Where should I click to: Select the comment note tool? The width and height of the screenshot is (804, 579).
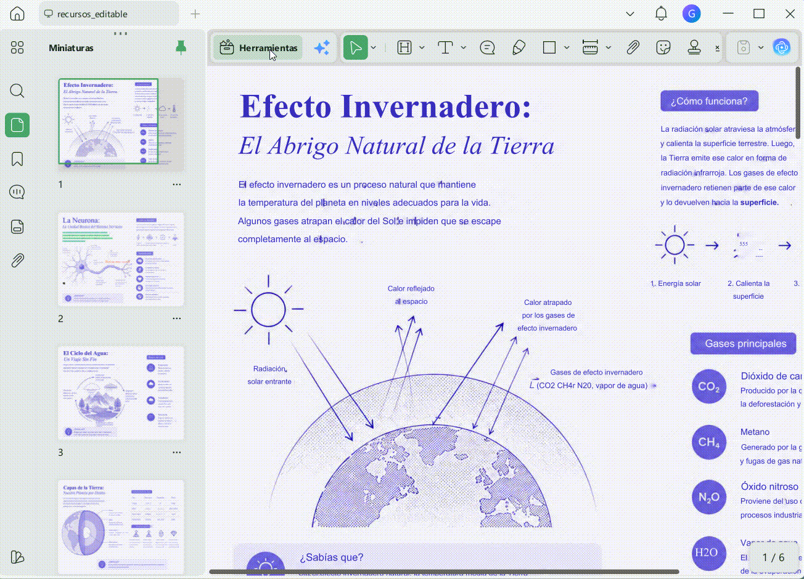(487, 48)
